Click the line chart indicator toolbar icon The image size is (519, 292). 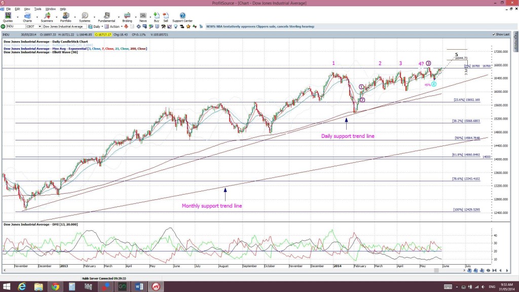[x=169, y=26]
